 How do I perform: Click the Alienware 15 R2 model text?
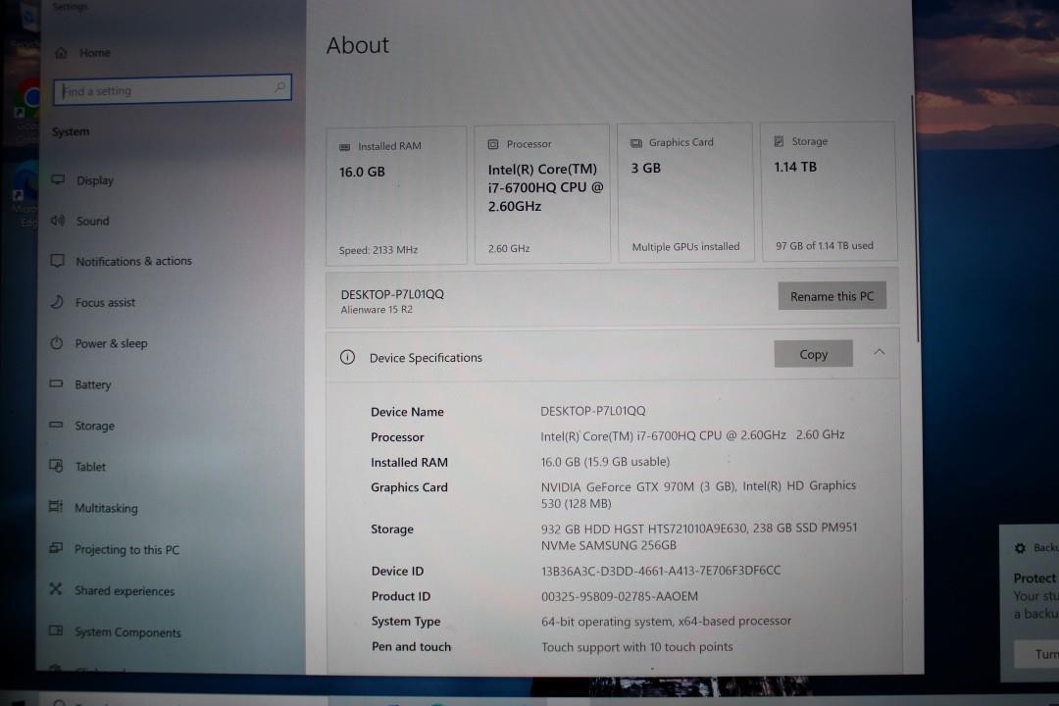(x=377, y=310)
